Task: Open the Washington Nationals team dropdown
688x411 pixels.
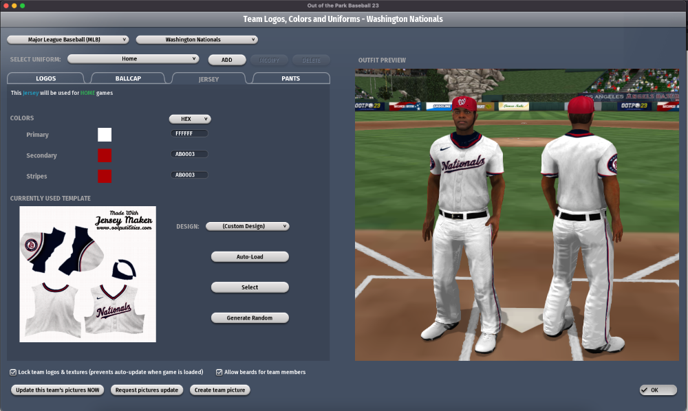Action: coord(197,39)
